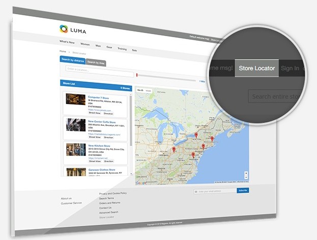The image size is (317, 240).
Task: Click the distance radius slider handle
Action: (136, 75)
